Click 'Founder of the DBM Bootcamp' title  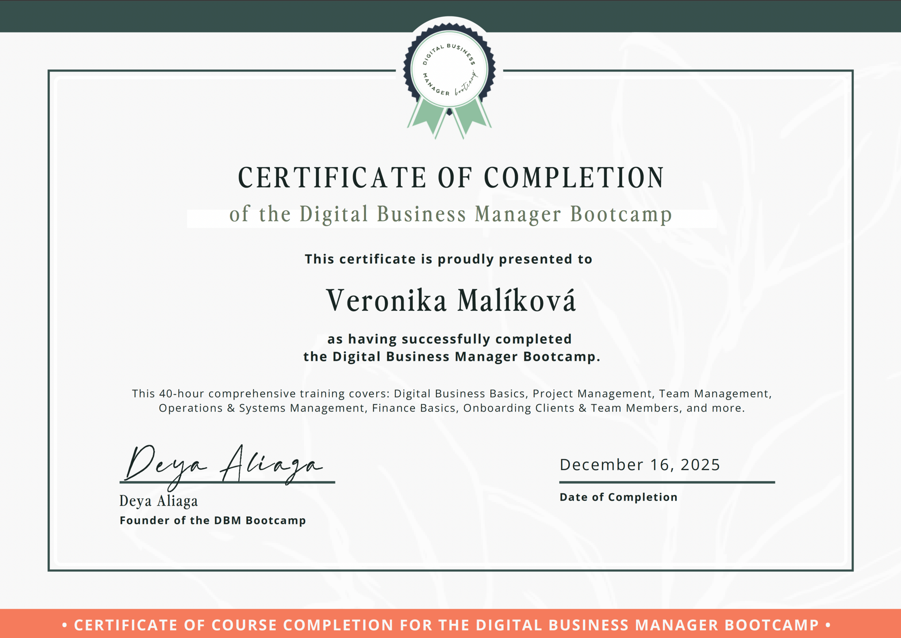point(212,520)
